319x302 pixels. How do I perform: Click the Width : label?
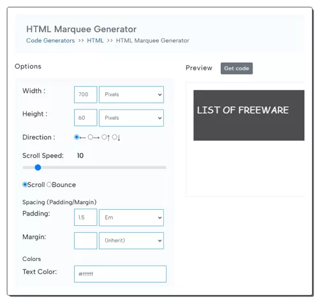click(x=34, y=91)
